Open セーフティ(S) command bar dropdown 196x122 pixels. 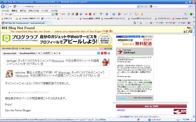tap(171, 23)
